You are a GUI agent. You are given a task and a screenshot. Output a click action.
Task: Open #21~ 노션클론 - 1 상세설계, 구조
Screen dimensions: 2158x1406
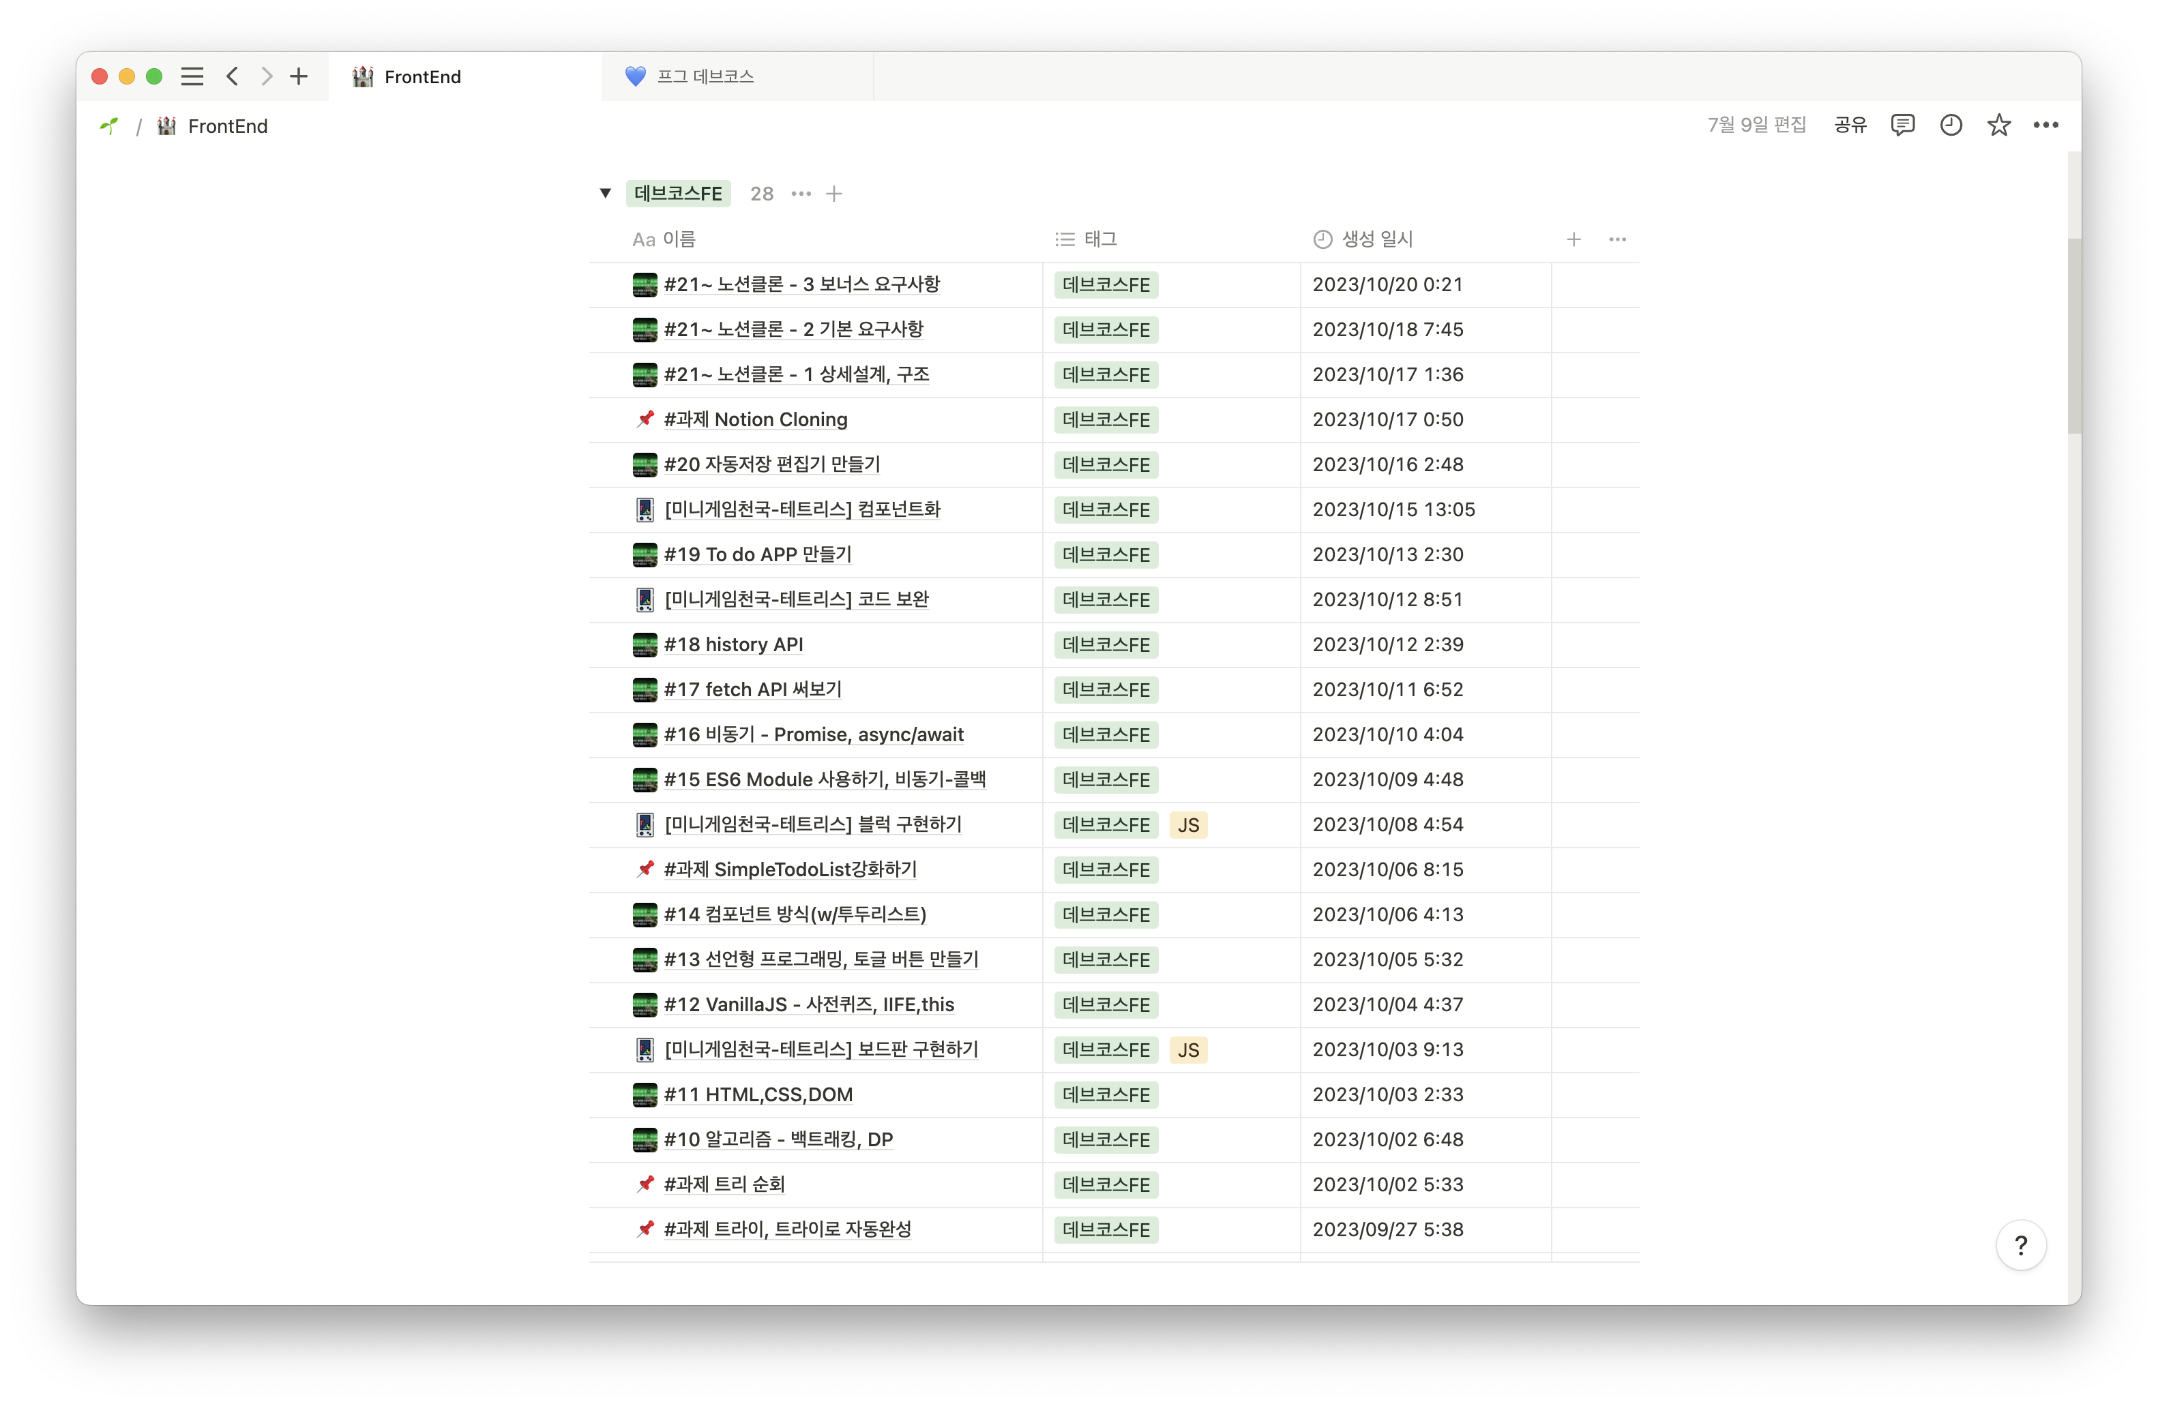pyautogui.click(x=796, y=374)
